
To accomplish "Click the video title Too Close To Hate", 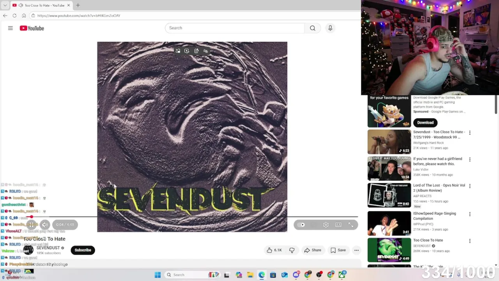I will pos(44,239).
